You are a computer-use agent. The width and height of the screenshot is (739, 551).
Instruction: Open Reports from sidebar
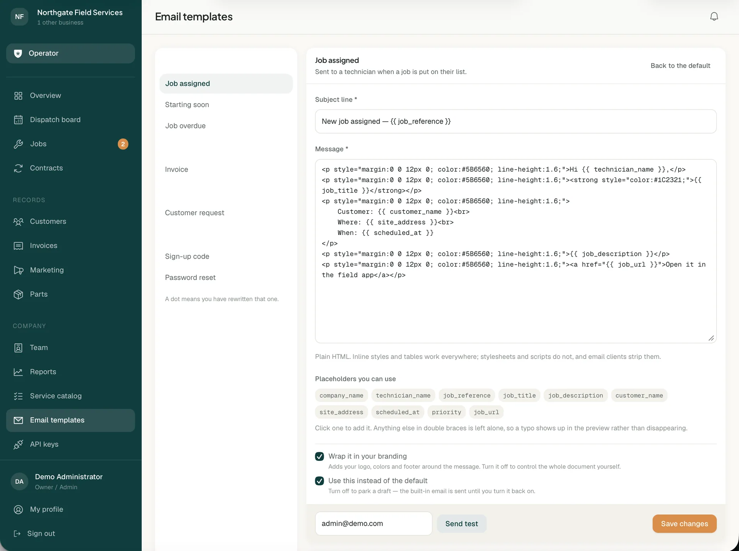point(70,372)
